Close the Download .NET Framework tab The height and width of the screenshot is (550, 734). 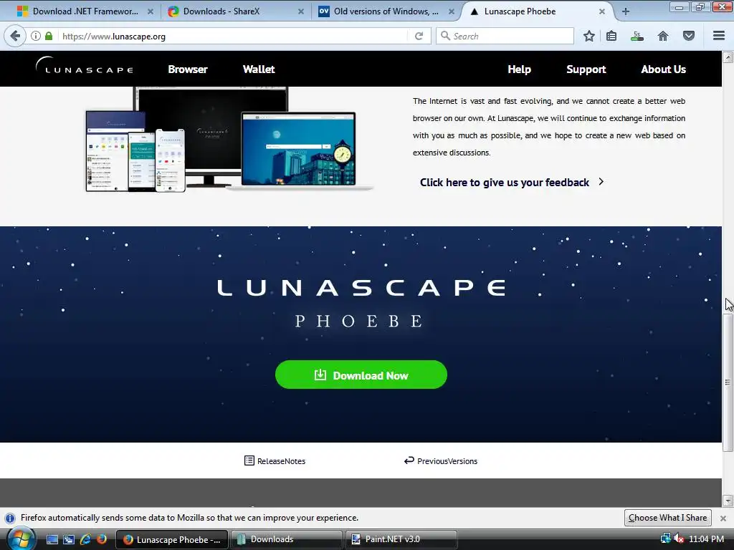coord(151,11)
